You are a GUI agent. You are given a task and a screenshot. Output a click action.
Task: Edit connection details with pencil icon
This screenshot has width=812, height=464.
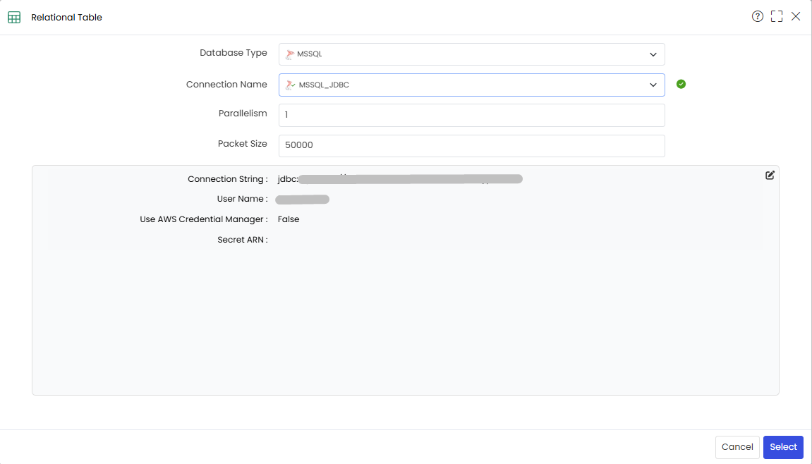click(x=770, y=175)
